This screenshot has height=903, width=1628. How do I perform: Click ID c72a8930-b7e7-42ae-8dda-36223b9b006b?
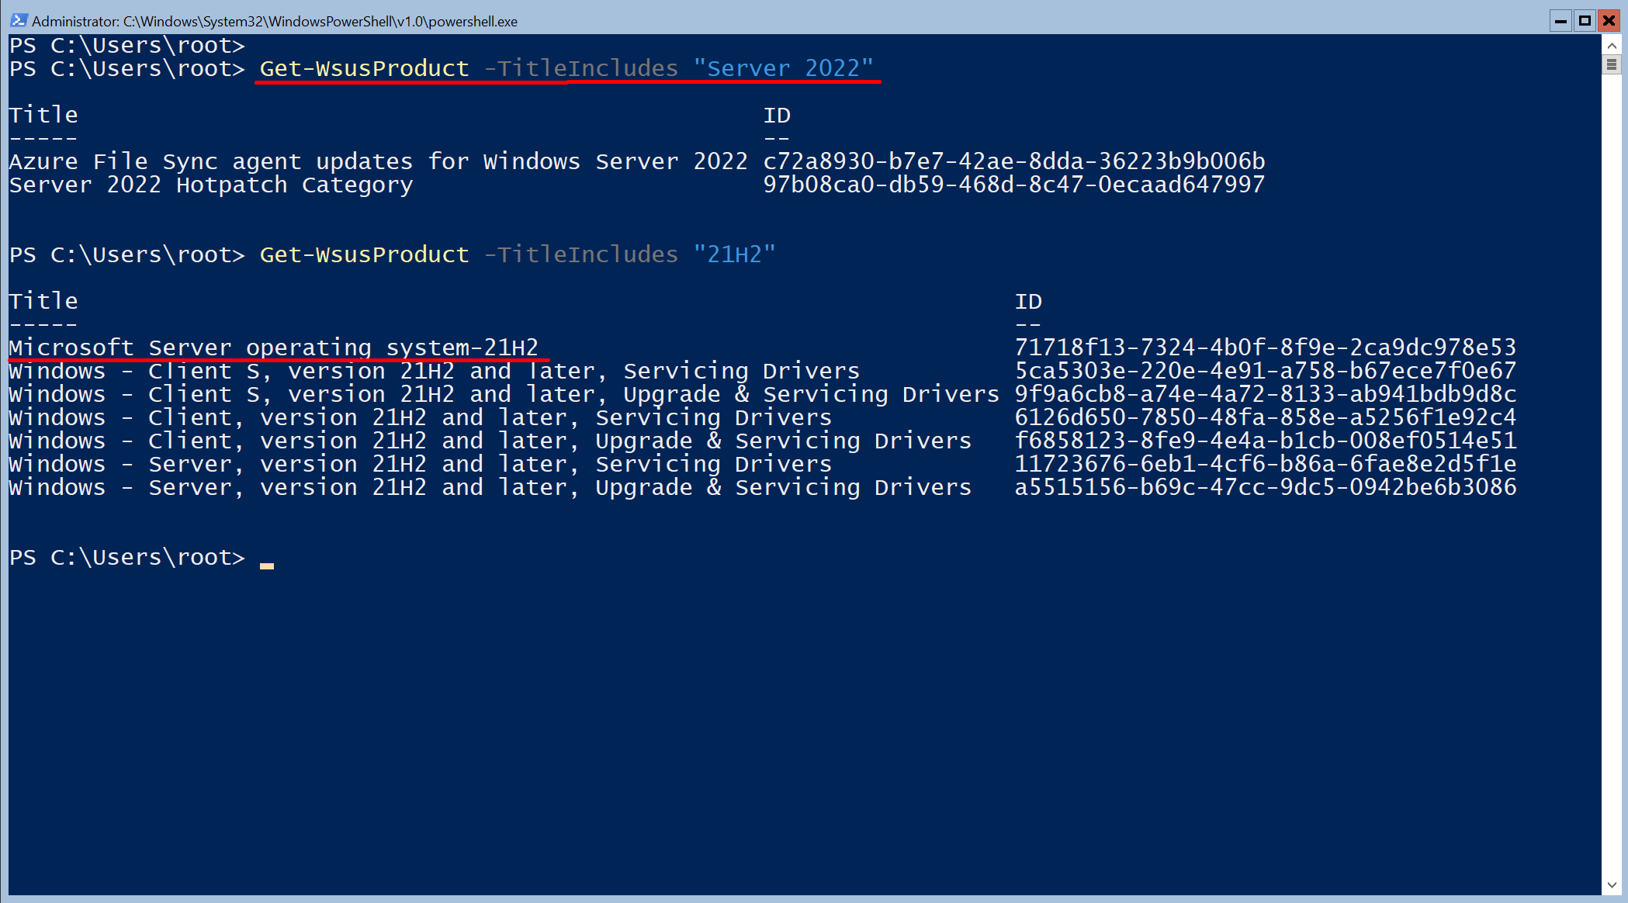1014,161
